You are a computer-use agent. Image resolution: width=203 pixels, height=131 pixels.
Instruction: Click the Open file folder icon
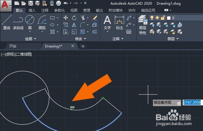coord(23,3)
